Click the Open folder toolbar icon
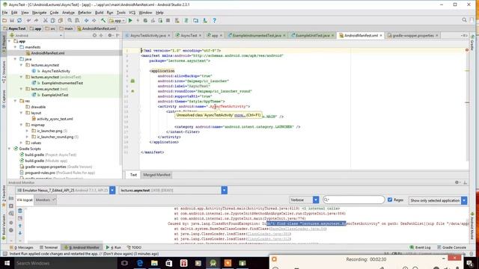 4,20
